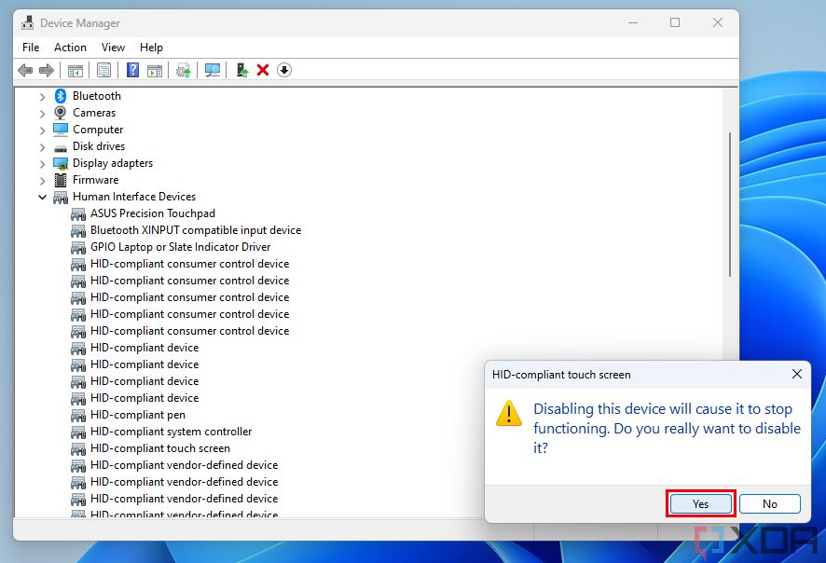This screenshot has height=563, width=826.
Task: Open the Properties toolbar icon
Action: [104, 70]
